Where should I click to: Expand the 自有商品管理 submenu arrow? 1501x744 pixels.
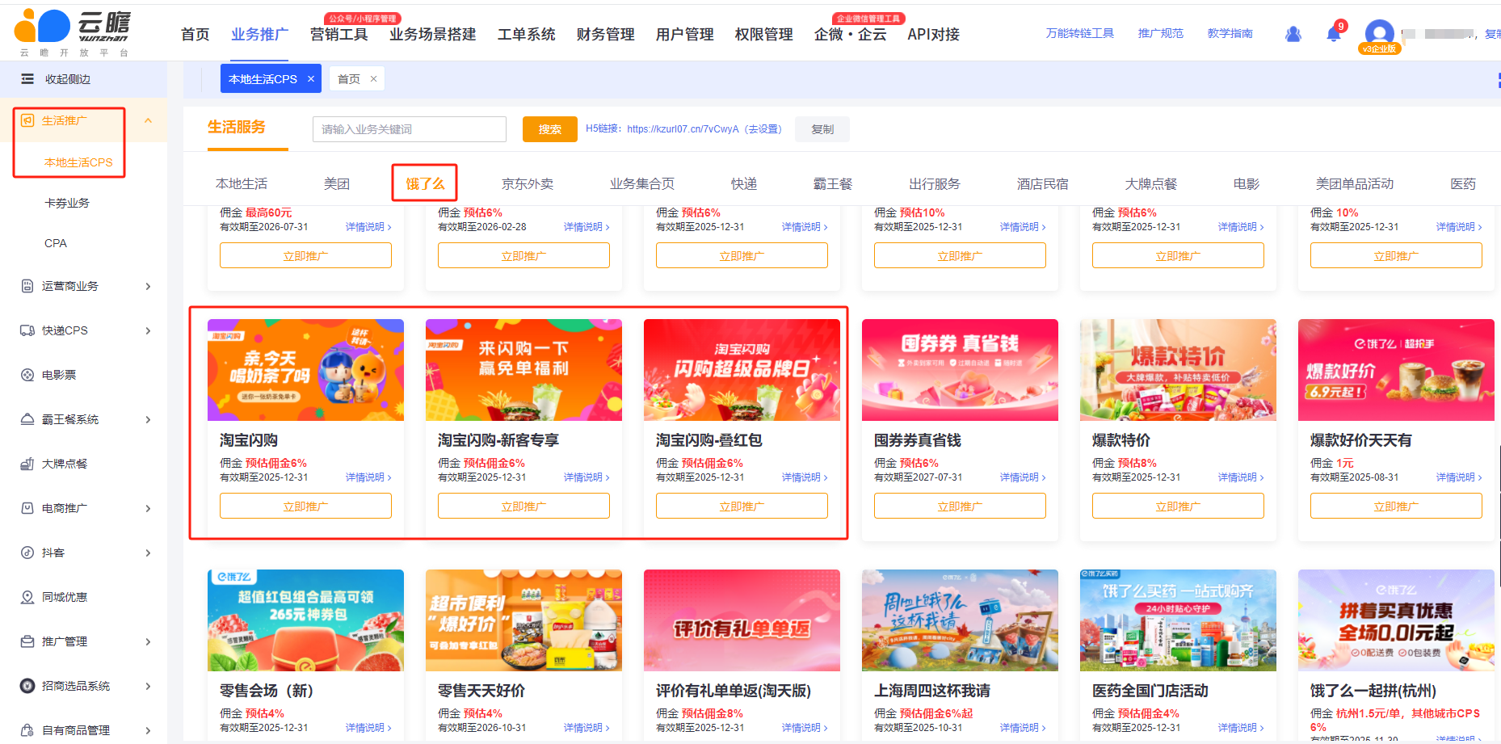[x=148, y=730]
